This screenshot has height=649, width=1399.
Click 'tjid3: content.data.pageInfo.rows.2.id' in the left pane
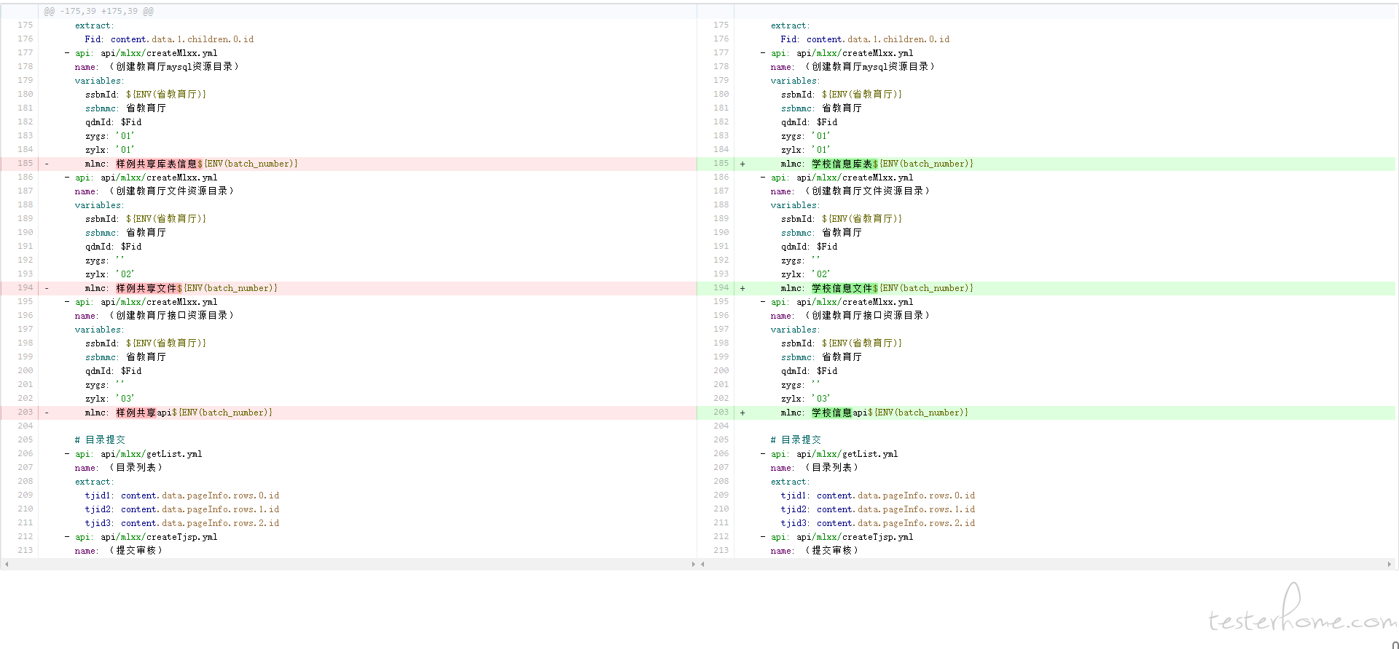pyautogui.click(x=182, y=523)
